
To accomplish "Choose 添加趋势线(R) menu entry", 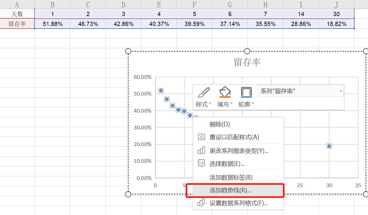I will pos(238,190).
